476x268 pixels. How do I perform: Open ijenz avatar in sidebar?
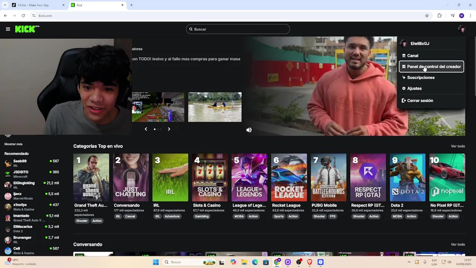[x=8, y=196]
